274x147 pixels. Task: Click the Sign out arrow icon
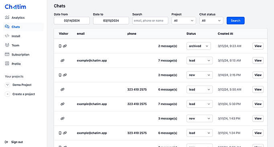(6, 142)
